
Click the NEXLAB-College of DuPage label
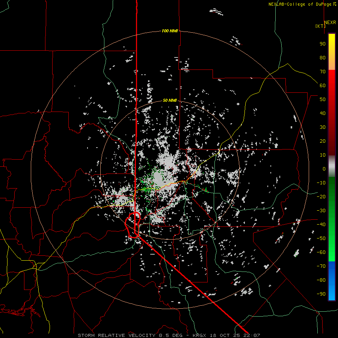302,4
